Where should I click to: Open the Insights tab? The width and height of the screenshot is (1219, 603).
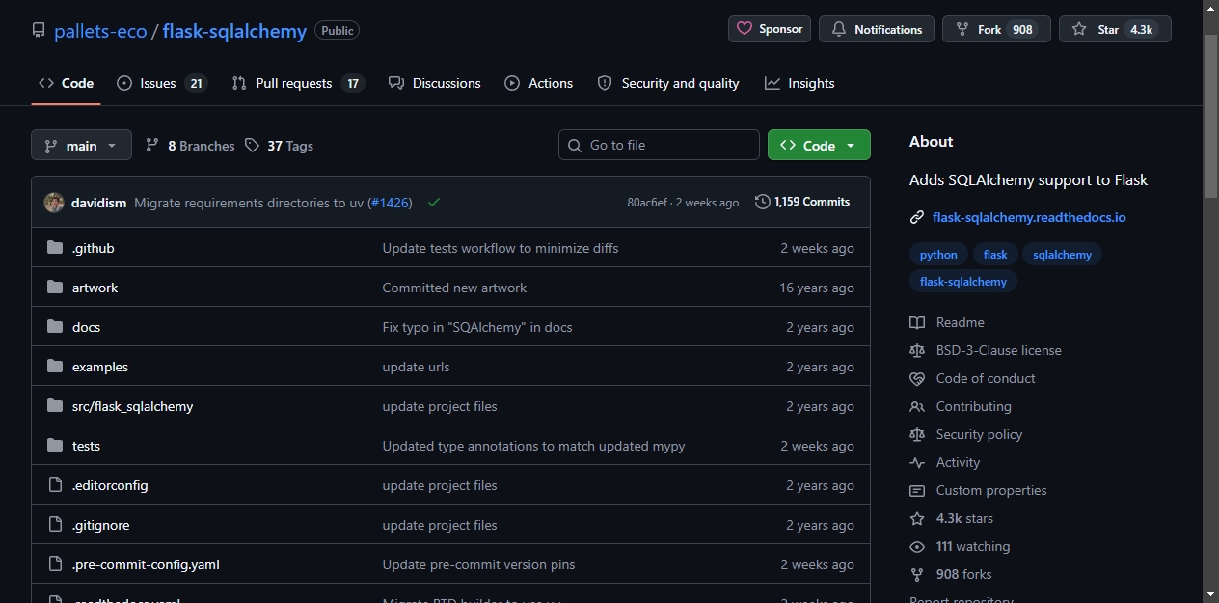[799, 83]
